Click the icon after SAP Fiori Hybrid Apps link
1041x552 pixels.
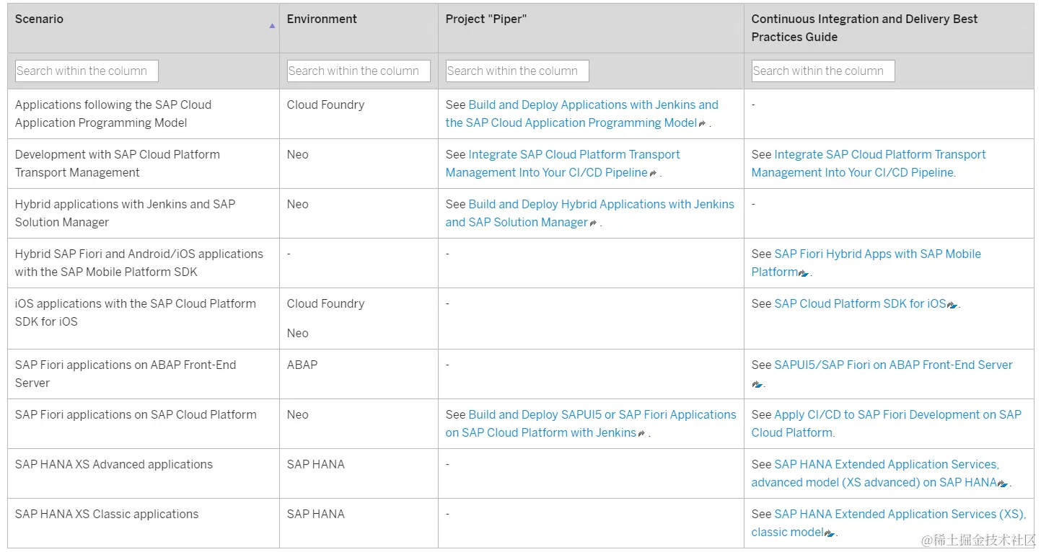click(804, 273)
